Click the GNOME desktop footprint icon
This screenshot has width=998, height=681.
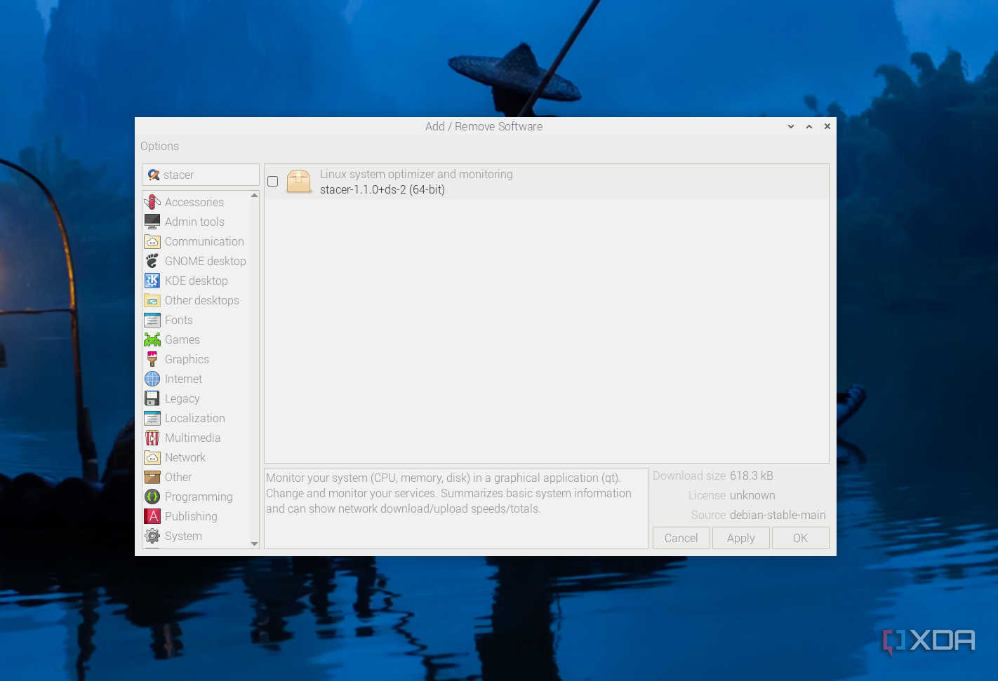tap(152, 261)
